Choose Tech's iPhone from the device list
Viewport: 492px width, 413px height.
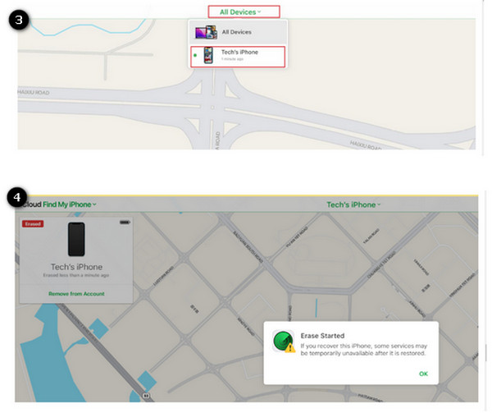238,56
